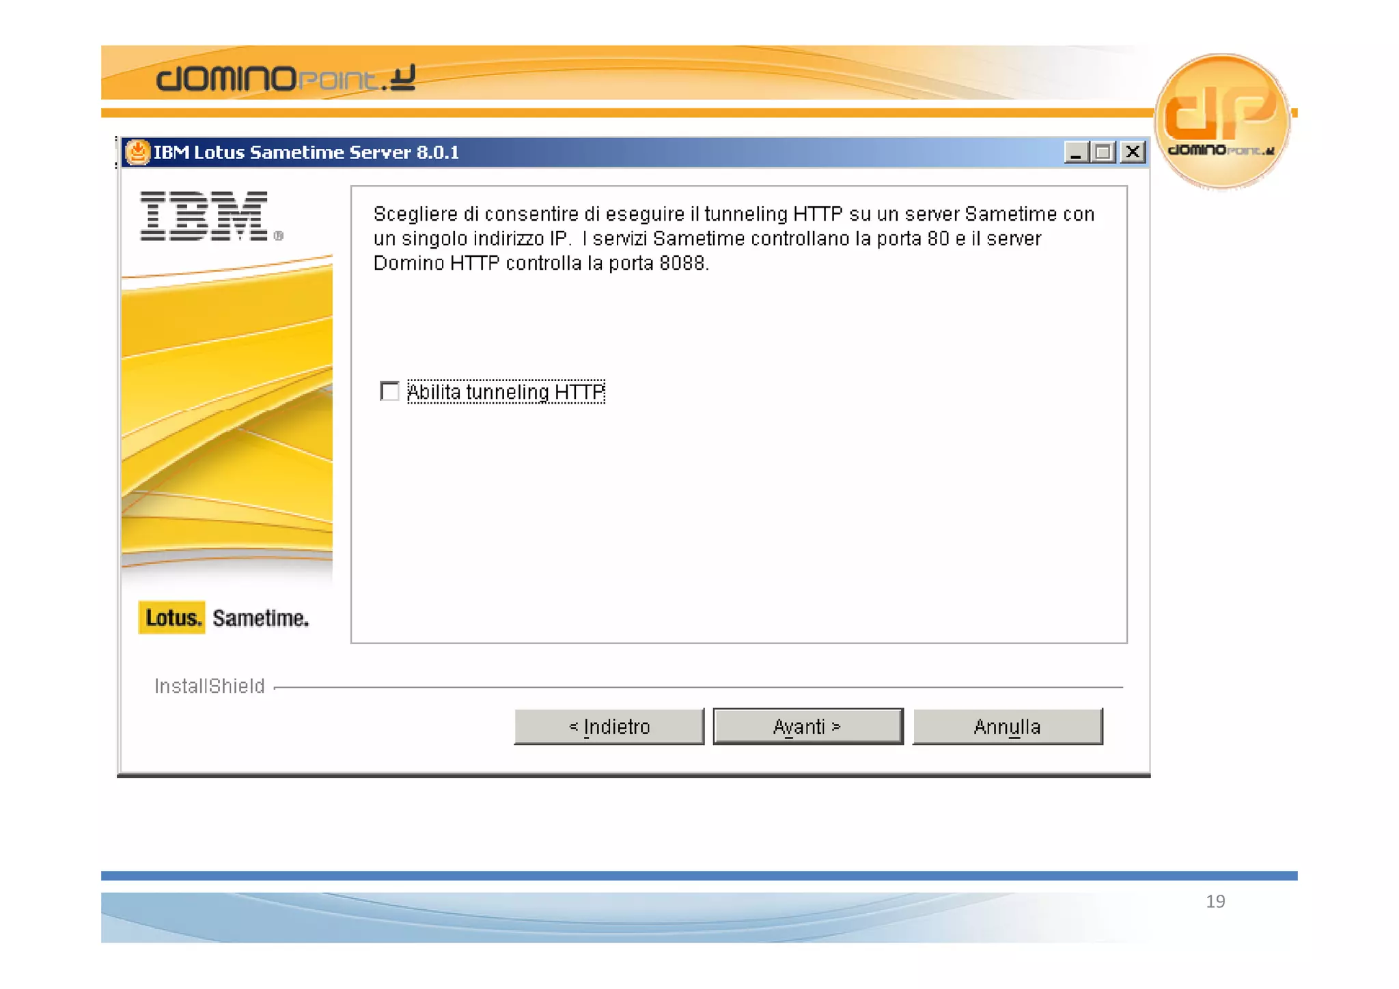
Task: Click the blue footer bar of the slide
Action: (698, 876)
